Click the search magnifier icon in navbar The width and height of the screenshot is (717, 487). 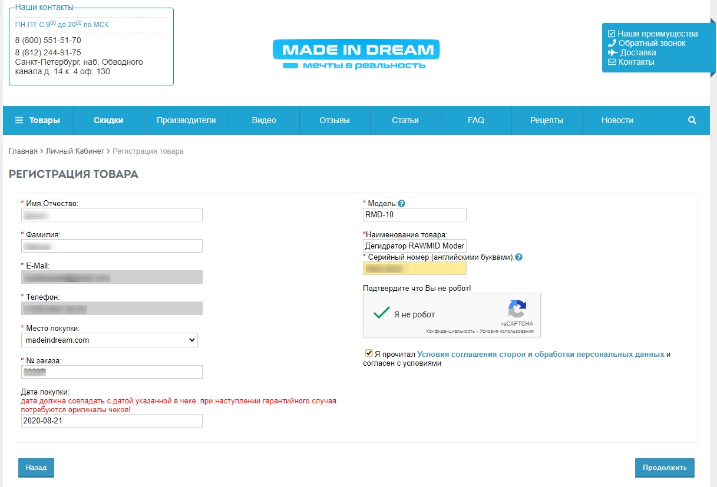692,120
